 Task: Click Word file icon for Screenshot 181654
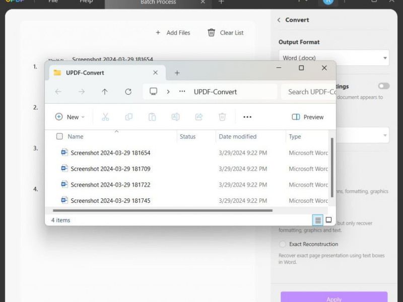(64, 153)
